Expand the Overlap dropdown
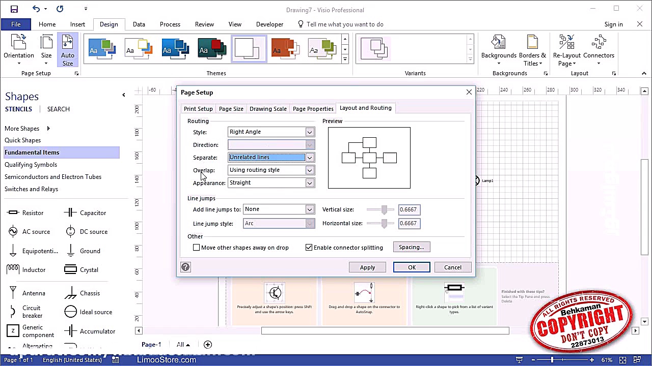 click(309, 170)
